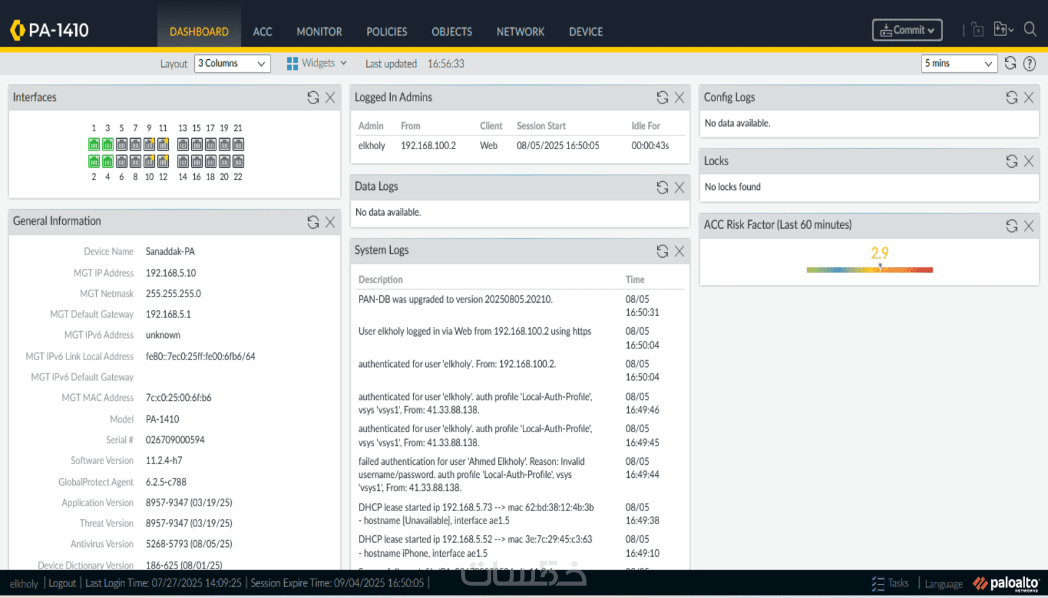Click the DHCP lease iPhone log entry

pyautogui.click(x=475, y=546)
